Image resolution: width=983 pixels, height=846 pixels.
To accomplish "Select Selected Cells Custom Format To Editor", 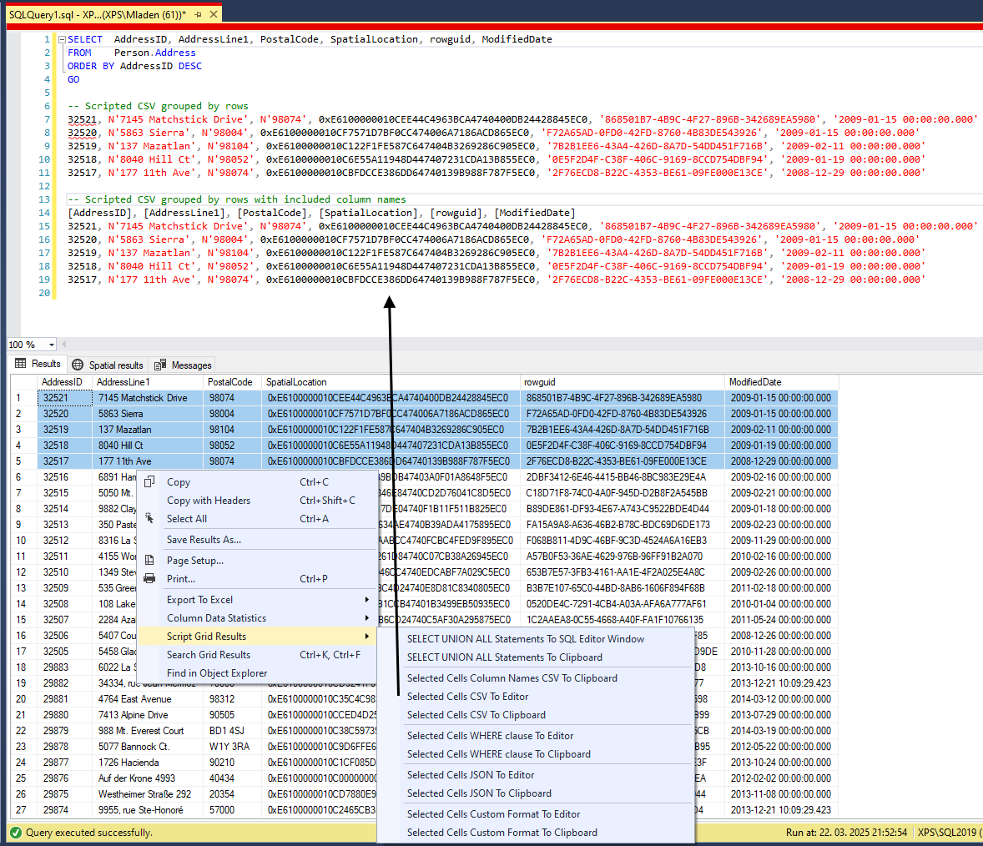I will 493,814.
